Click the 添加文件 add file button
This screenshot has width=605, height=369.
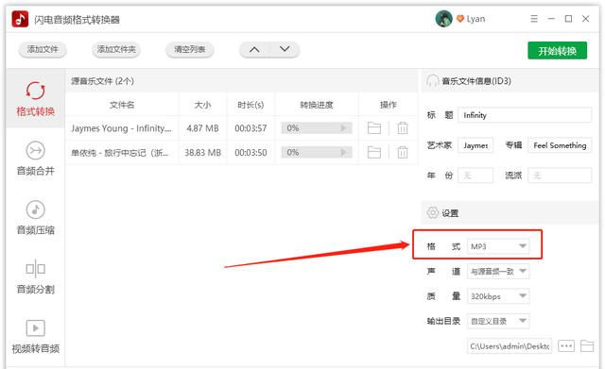click(x=43, y=50)
